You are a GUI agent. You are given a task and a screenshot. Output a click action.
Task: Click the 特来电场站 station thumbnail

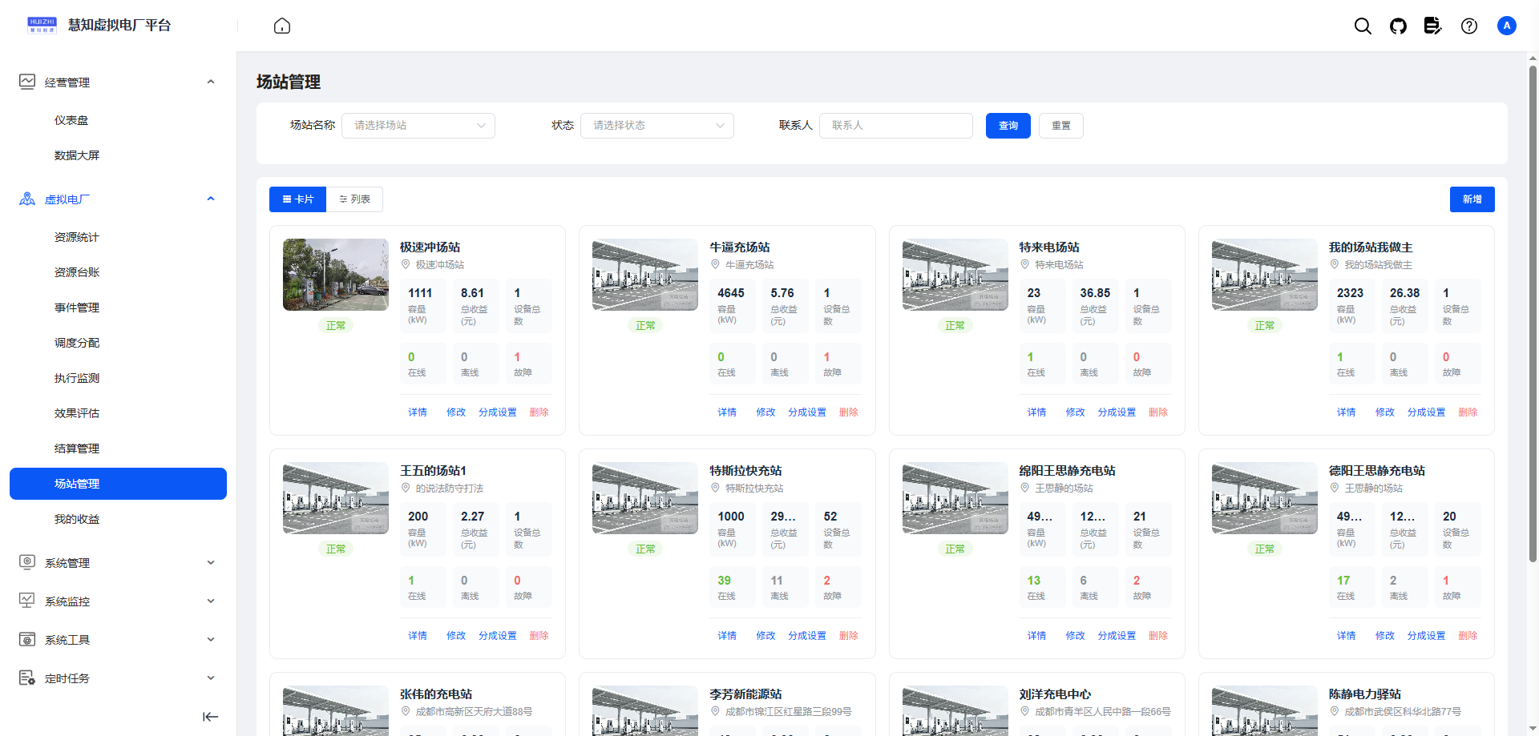[955, 275]
